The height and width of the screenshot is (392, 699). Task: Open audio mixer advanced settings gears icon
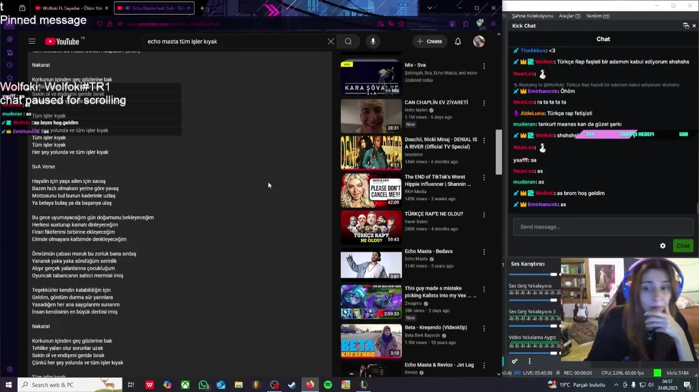(514, 361)
